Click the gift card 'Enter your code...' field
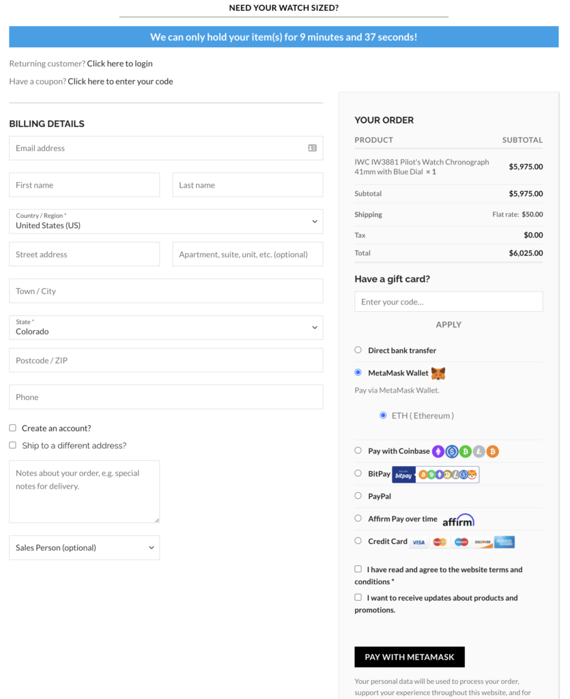 tap(448, 302)
